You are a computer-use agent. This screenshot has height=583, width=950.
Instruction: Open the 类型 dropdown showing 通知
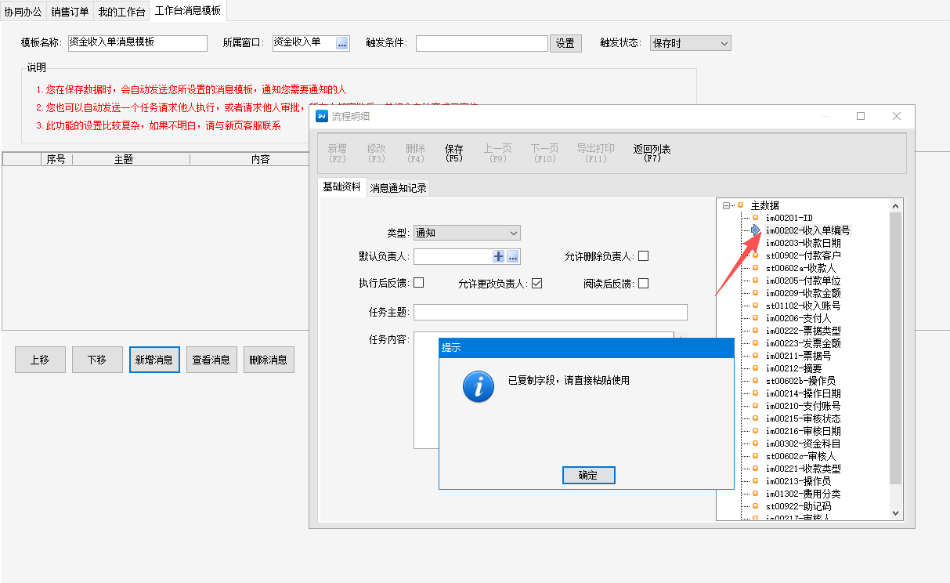click(467, 233)
